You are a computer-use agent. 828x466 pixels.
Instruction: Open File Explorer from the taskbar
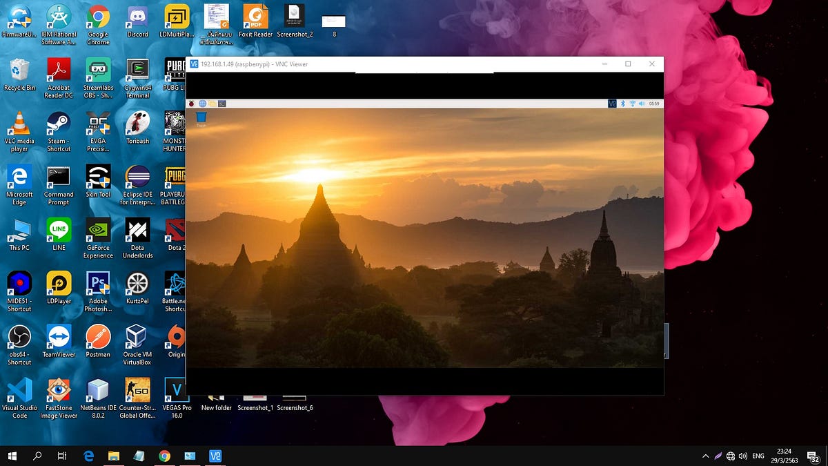114,456
